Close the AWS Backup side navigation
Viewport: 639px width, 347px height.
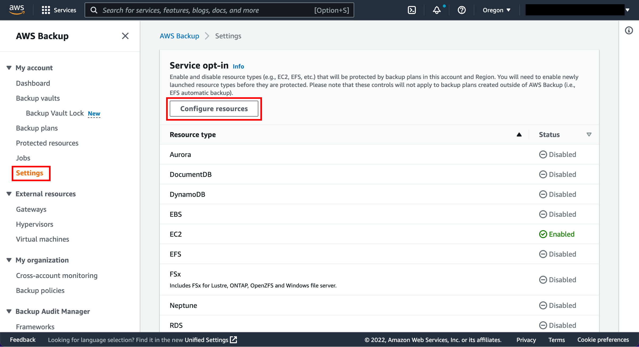point(125,36)
